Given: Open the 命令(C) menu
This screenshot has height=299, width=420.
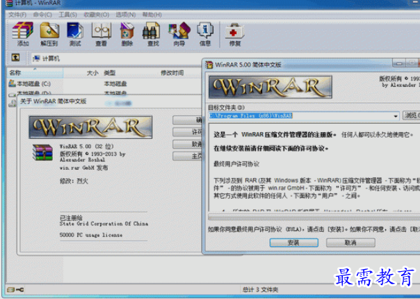Looking at the screenshot, I should pos(42,15).
